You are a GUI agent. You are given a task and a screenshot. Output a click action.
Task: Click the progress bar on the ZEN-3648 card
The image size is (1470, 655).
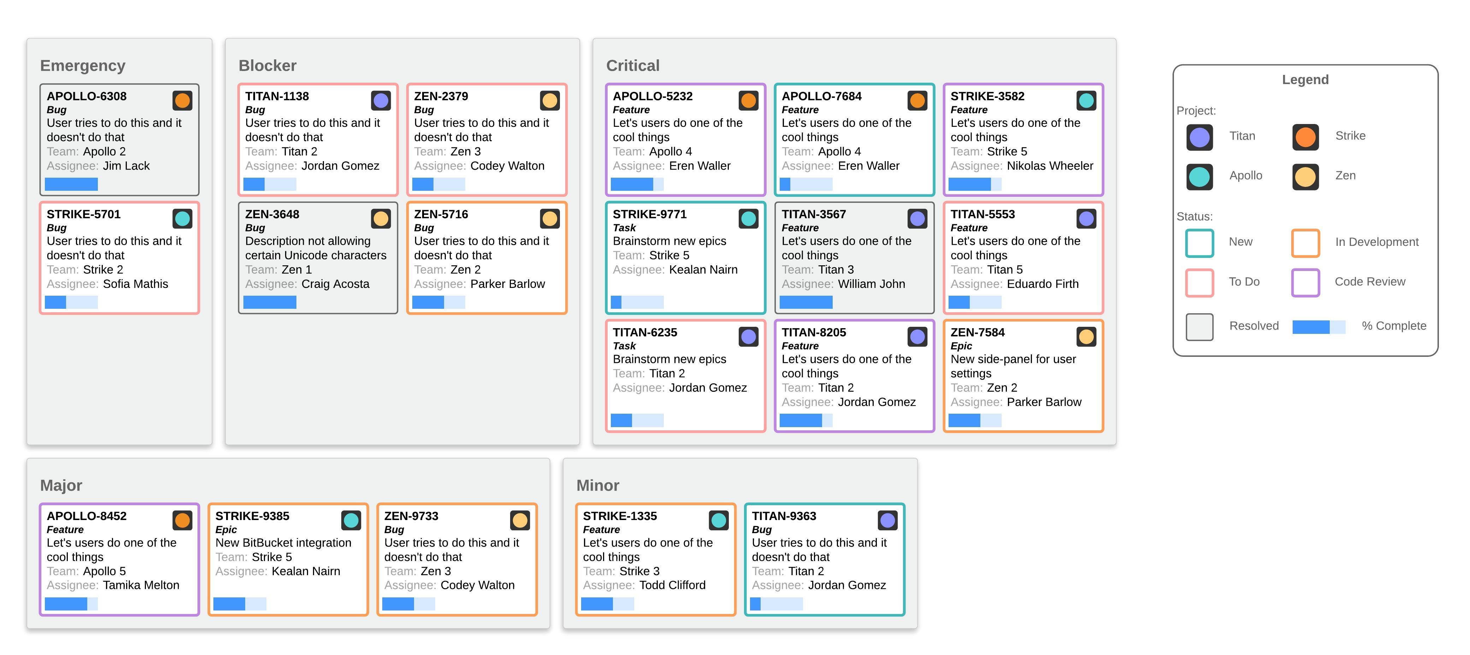point(269,302)
